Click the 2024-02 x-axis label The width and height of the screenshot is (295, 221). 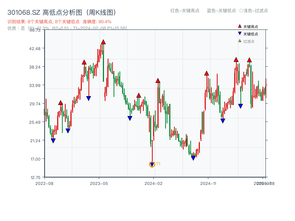pyautogui.click(x=153, y=183)
